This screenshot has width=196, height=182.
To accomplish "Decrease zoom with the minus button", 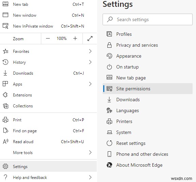I will tap(48, 39).
